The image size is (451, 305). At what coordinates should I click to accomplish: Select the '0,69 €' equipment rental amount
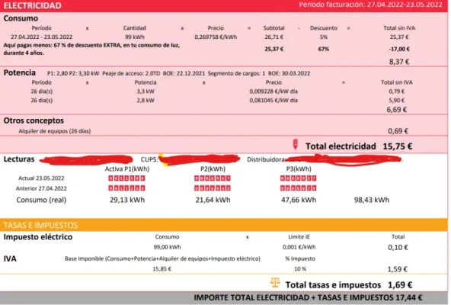click(x=398, y=131)
